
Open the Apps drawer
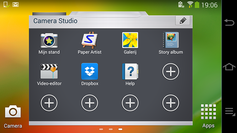click(208, 116)
